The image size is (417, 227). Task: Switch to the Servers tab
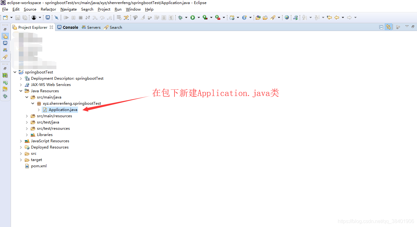(x=91, y=27)
